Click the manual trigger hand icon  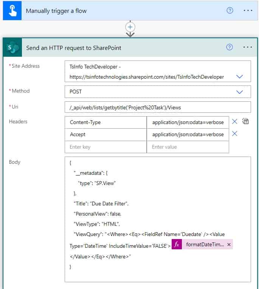(12, 11)
